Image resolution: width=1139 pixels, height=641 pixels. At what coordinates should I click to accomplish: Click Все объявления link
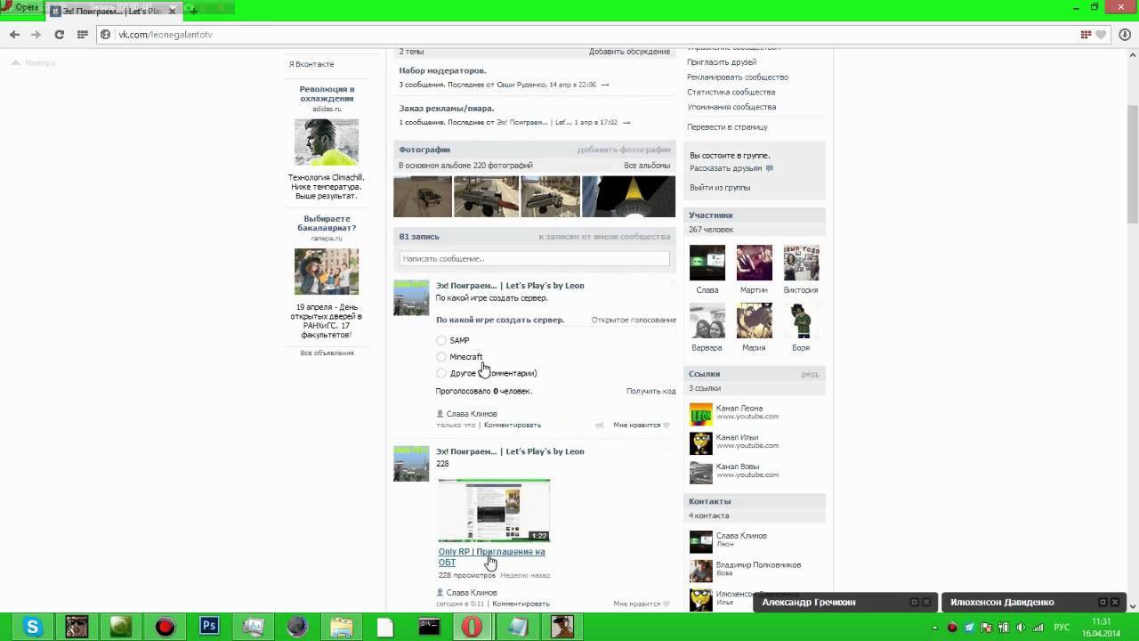coord(327,353)
